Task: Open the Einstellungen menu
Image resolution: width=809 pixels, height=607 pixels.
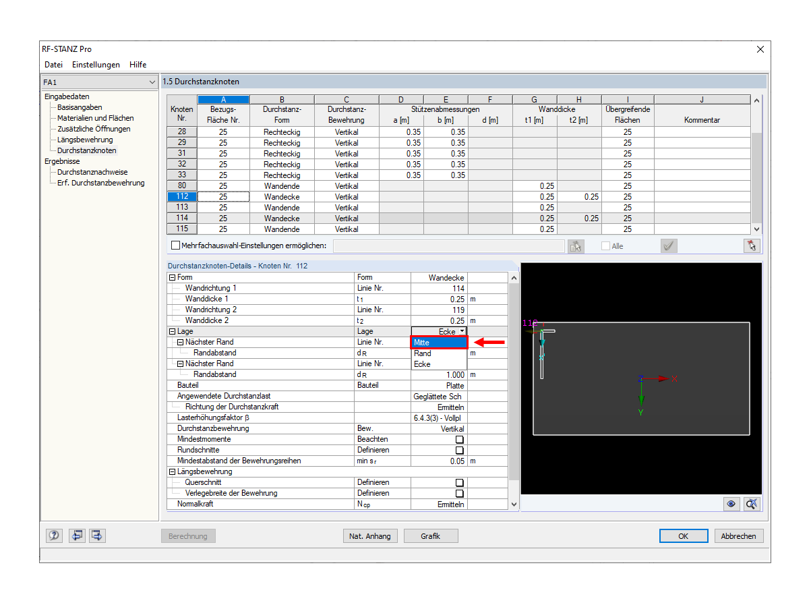Action: [96, 65]
